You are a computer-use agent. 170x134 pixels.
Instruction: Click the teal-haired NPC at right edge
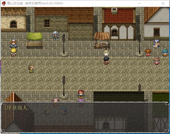(x=165, y=52)
